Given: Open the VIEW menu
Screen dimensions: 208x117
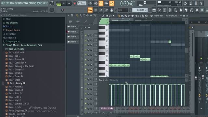Looking at the screenshot, I should pos(26,3).
